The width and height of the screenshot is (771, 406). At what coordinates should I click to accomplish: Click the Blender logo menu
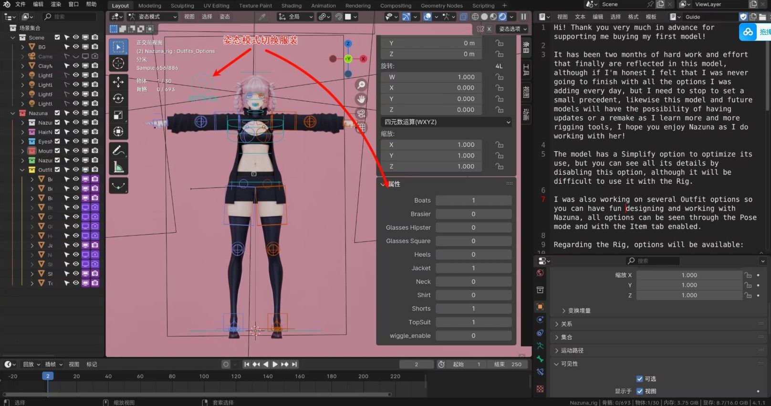7,4
